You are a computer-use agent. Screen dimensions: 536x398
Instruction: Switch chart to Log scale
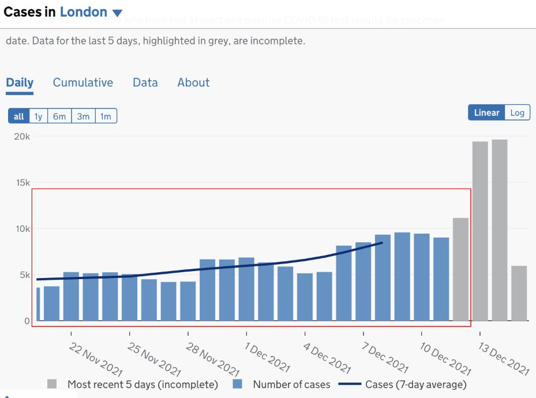[x=517, y=112]
